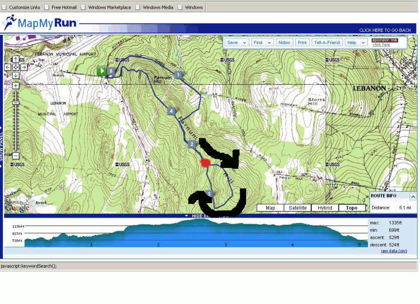This screenshot has width=420, height=304.
Task: Click the Tell-A-Friend button
Action: point(327,42)
